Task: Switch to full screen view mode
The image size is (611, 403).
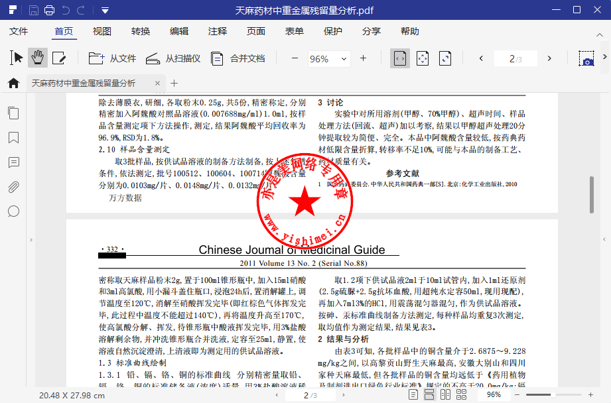Action: pyautogui.click(x=445, y=58)
